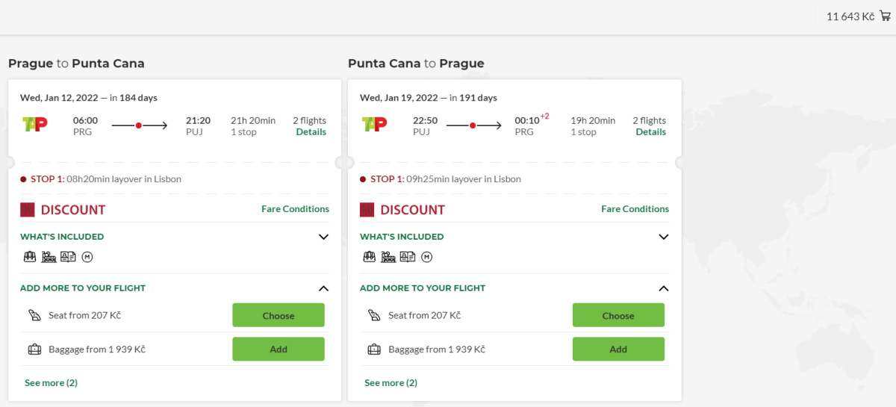The width and height of the screenshot is (896, 407).
Task: Open Details for the outbound 06:00 PRG flight
Action: [x=311, y=132]
